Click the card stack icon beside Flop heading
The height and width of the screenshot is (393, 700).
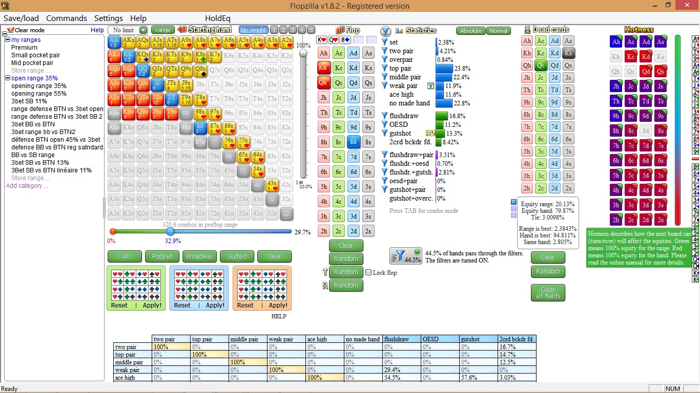click(340, 30)
